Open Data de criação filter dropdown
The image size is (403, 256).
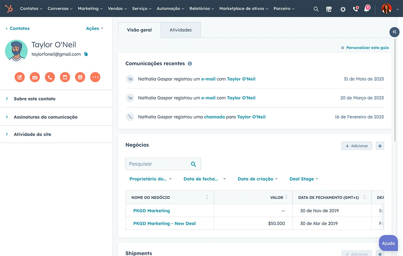[258, 179]
